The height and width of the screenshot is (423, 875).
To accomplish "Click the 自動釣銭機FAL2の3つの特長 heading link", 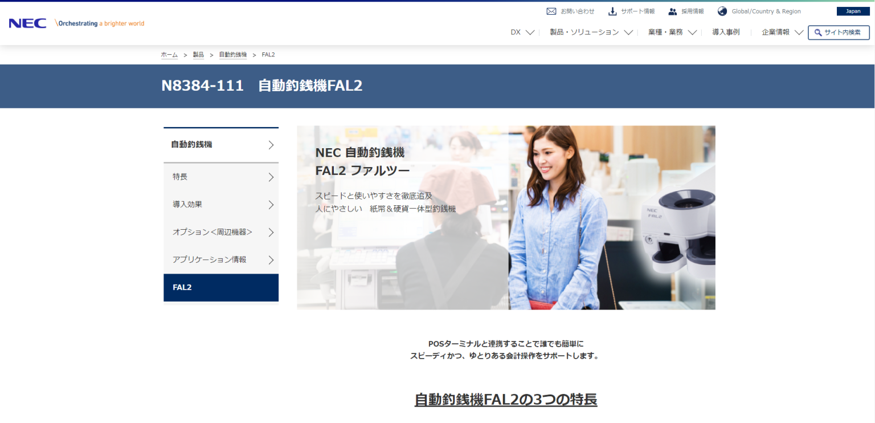I will 506,400.
